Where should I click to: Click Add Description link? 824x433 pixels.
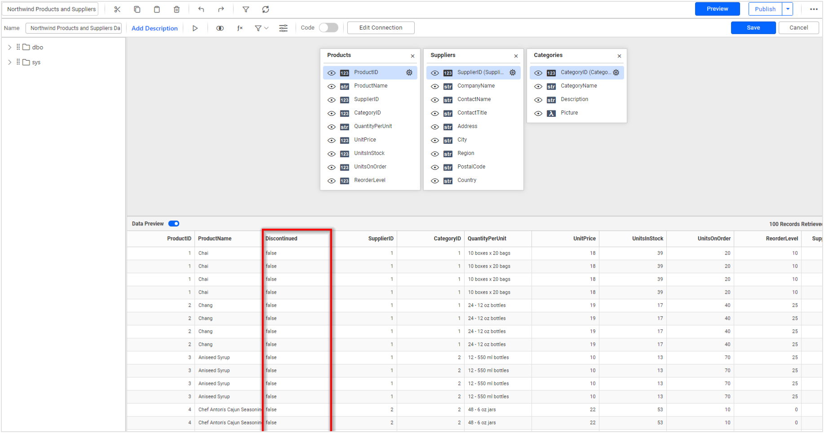[x=155, y=28]
